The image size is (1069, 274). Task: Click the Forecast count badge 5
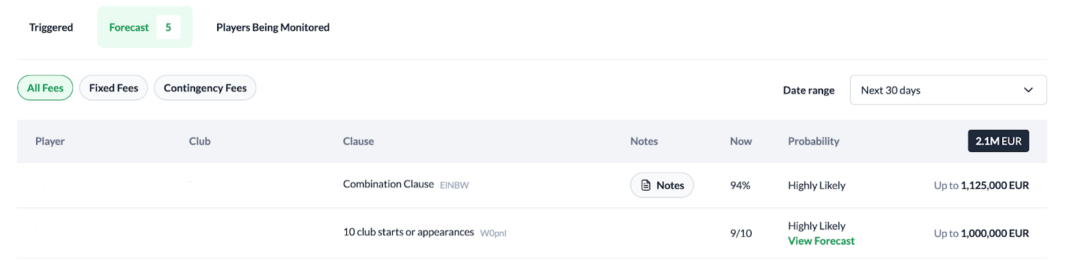[x=168, y=27]
